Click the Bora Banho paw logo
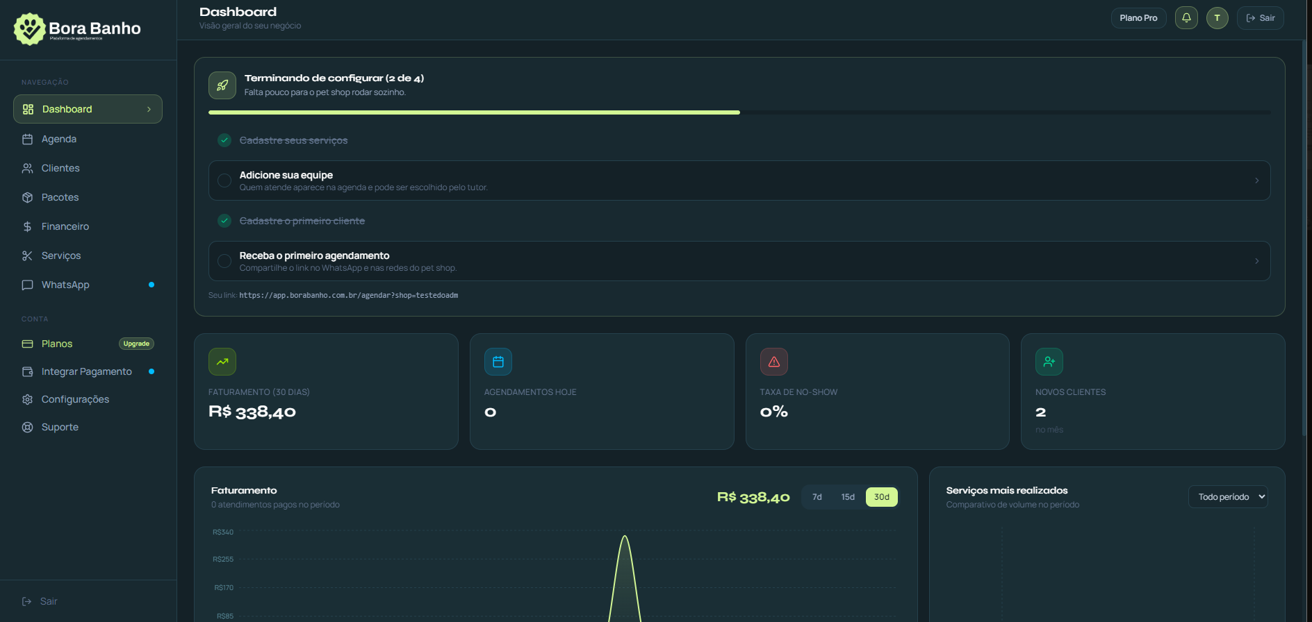Viewport: 1312px width, 622px height. tap(30, 29)
